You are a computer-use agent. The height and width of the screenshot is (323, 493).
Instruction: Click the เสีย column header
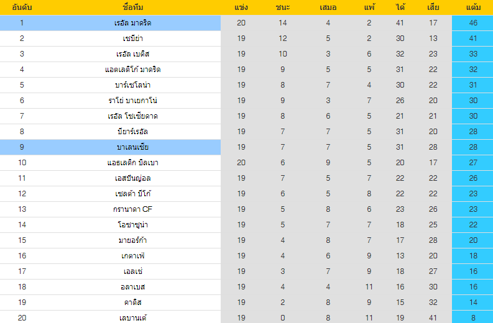[433, 7]
